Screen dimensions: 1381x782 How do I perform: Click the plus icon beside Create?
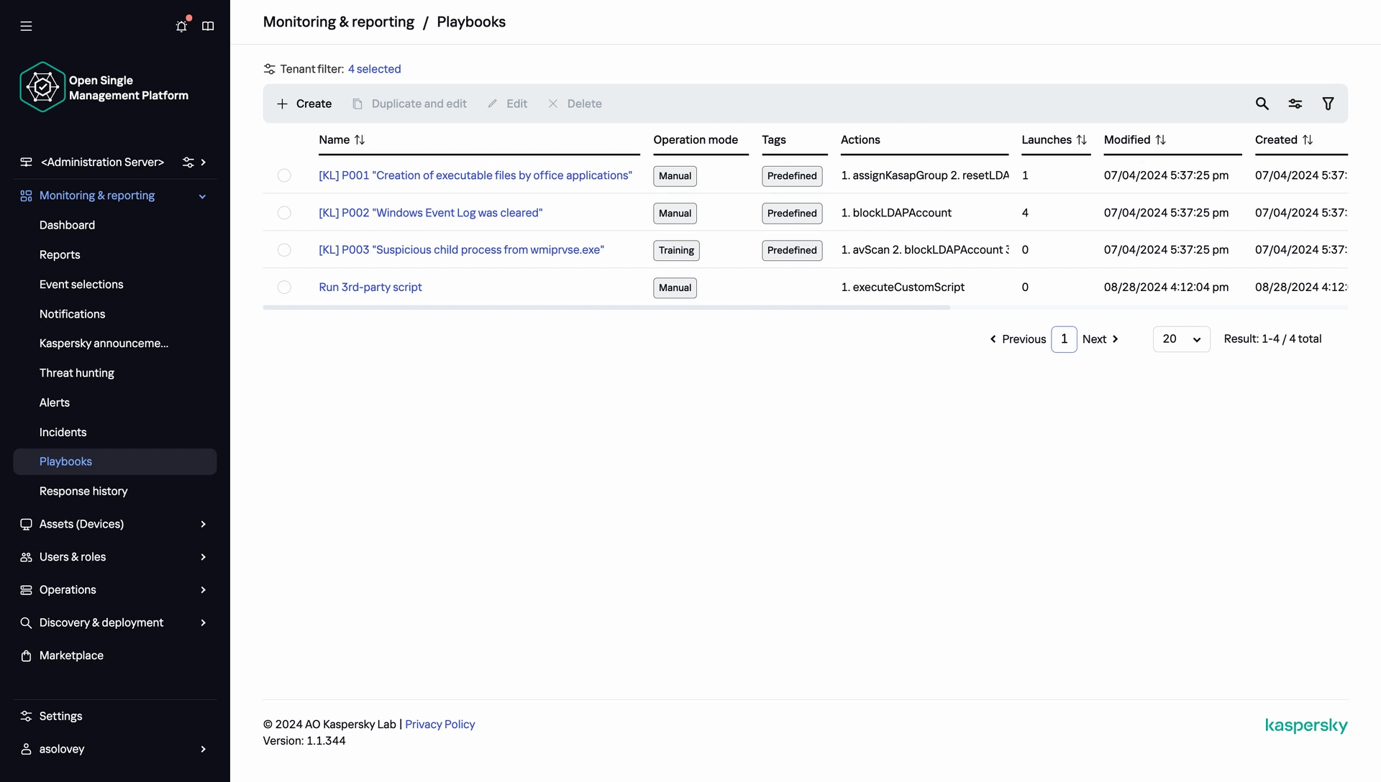click(282, 103)
